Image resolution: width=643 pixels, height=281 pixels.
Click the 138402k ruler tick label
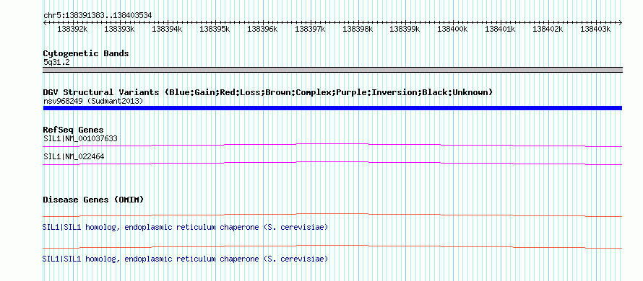click(x=548, y=29)
